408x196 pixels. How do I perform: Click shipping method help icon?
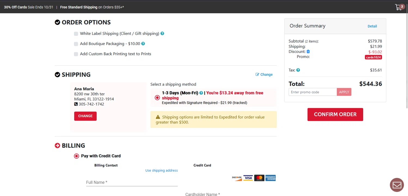(201, 93)
